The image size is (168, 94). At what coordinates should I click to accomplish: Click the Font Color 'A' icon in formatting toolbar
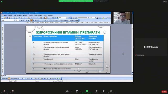pos(56,20)
